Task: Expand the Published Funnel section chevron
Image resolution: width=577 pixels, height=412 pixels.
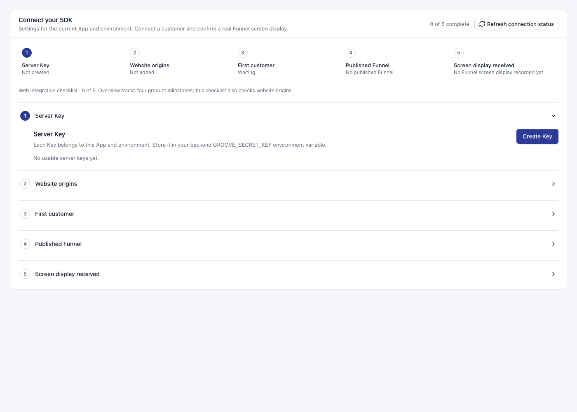Action: click(554, 244)
